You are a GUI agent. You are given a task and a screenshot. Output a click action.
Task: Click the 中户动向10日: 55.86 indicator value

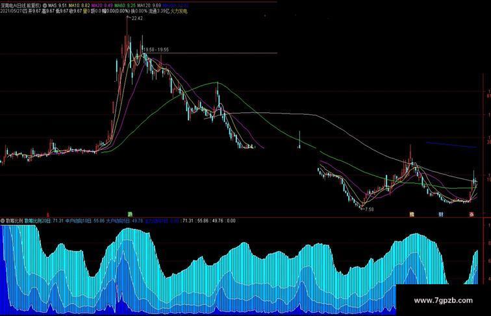point(85,221)
